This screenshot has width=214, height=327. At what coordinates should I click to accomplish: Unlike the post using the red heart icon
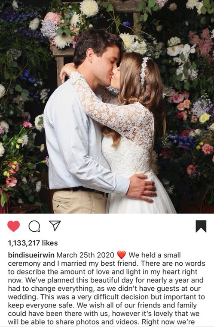(x=13, y=226)
